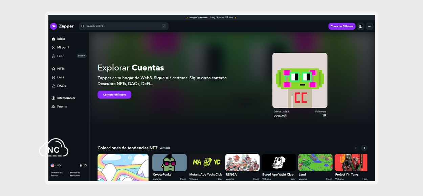This screenshot has height=196, width=423.
Task: Click Ver todo link next to trending collections
Action: (165, 148)
